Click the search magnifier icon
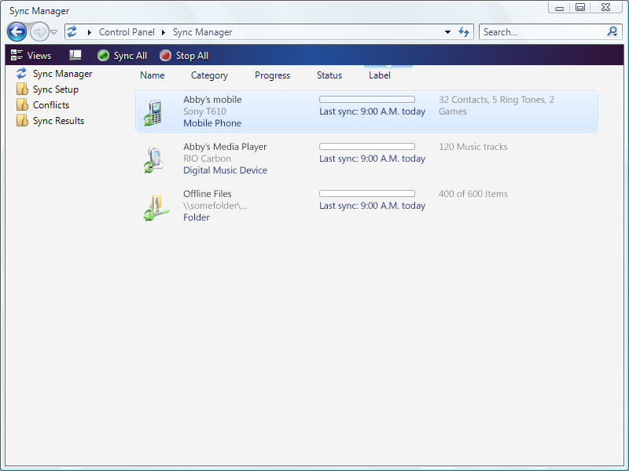Image resolution: width=629 pixels, height=471 pixels. point(612,32)
